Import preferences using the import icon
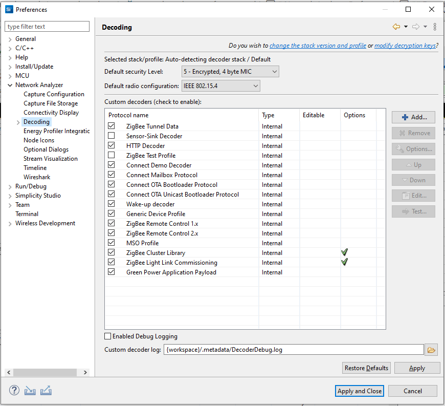445x406 pixels. pos(30,390)
